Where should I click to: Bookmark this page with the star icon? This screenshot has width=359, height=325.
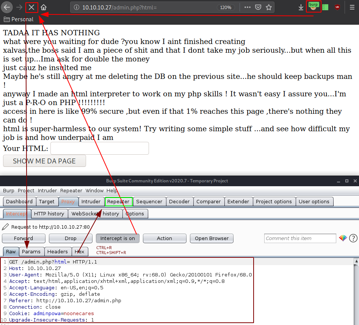pos(268,7)
